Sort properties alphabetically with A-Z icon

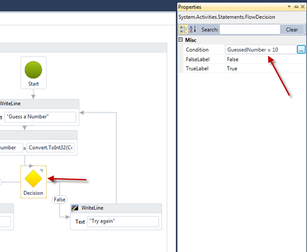[x=193, y=29]
